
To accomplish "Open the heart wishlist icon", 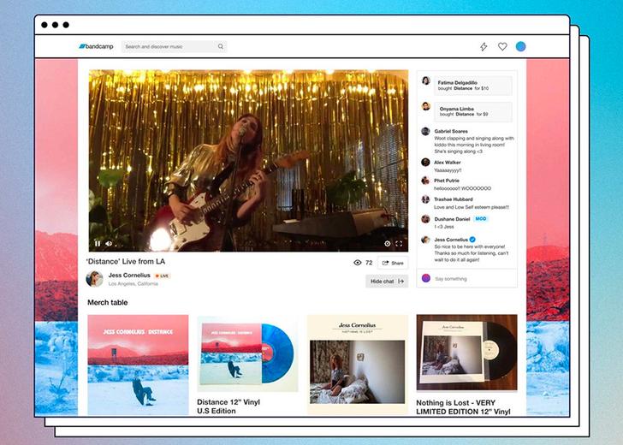I will pos(502,46).
